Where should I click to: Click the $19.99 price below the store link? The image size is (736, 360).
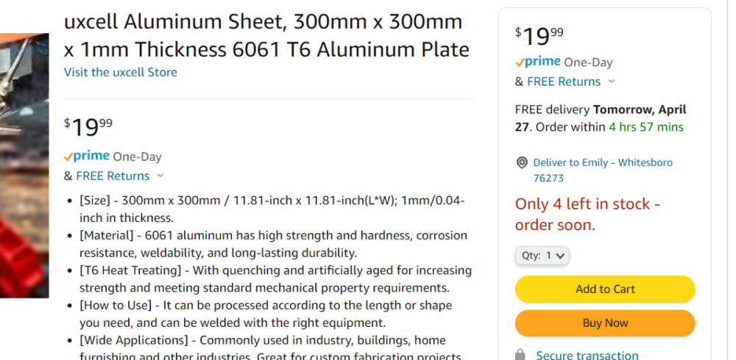(x=88, y=127)
